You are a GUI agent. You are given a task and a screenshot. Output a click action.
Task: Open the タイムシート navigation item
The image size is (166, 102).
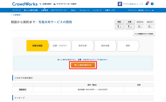click(x=85, y=10)
